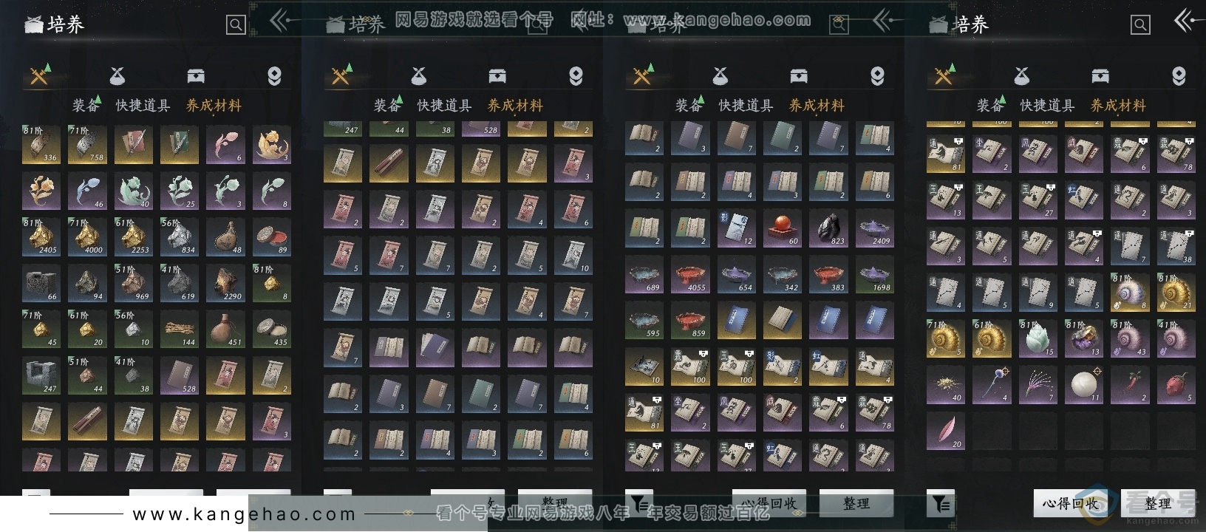Select the red lacquer box with count 89
The width and height of the screenshot is (1206, 532).
point(272,236)
